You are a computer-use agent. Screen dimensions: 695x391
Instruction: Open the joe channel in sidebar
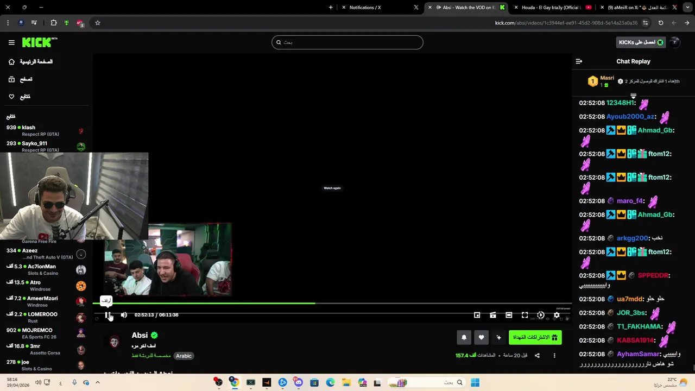click(x=46, y=365)
